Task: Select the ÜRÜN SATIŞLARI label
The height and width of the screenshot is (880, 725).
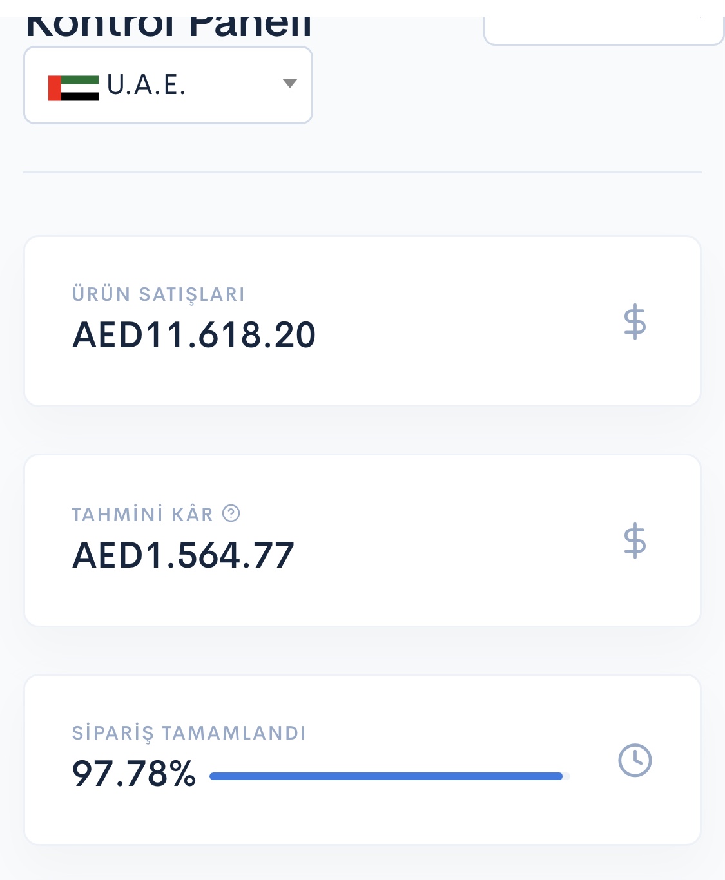Action: click(159, 294)
